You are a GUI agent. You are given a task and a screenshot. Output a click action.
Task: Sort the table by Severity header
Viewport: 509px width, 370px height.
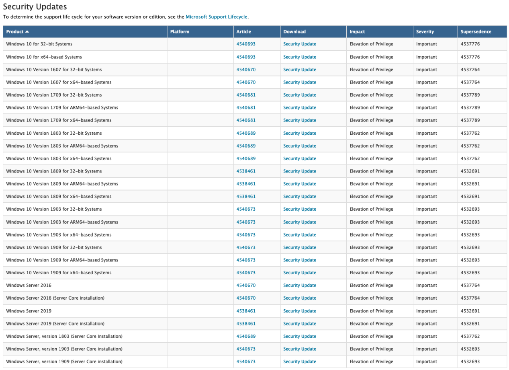(435, 32)
